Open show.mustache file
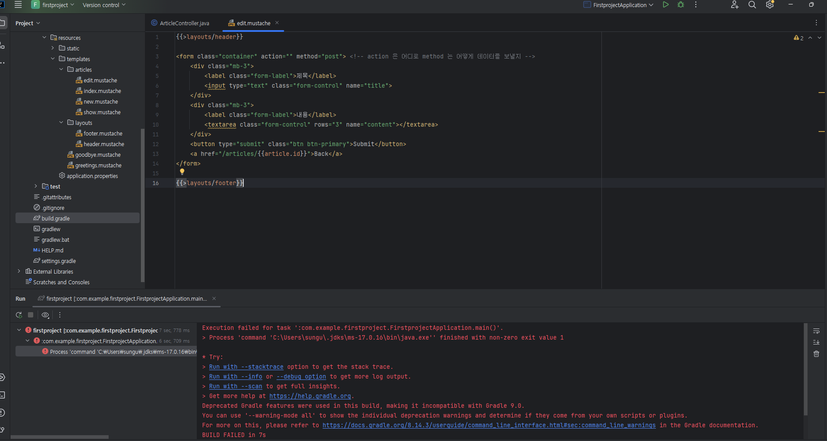Viewport: 827px width, 441px height. click(98, 112)
